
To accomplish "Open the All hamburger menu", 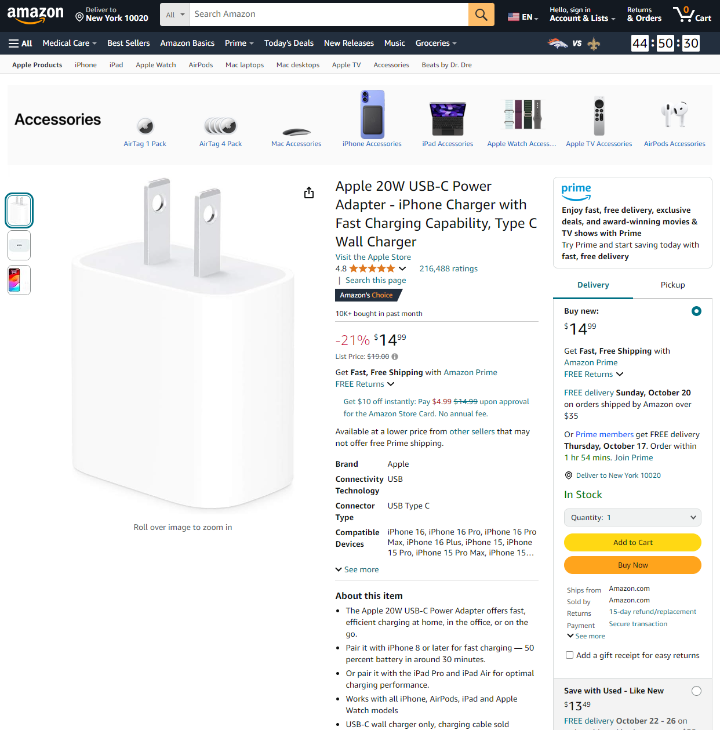I will [x=20, y=43].
